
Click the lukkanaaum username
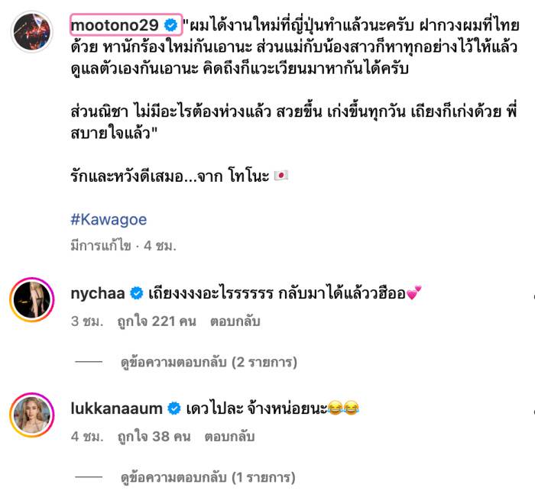point(116,408)
